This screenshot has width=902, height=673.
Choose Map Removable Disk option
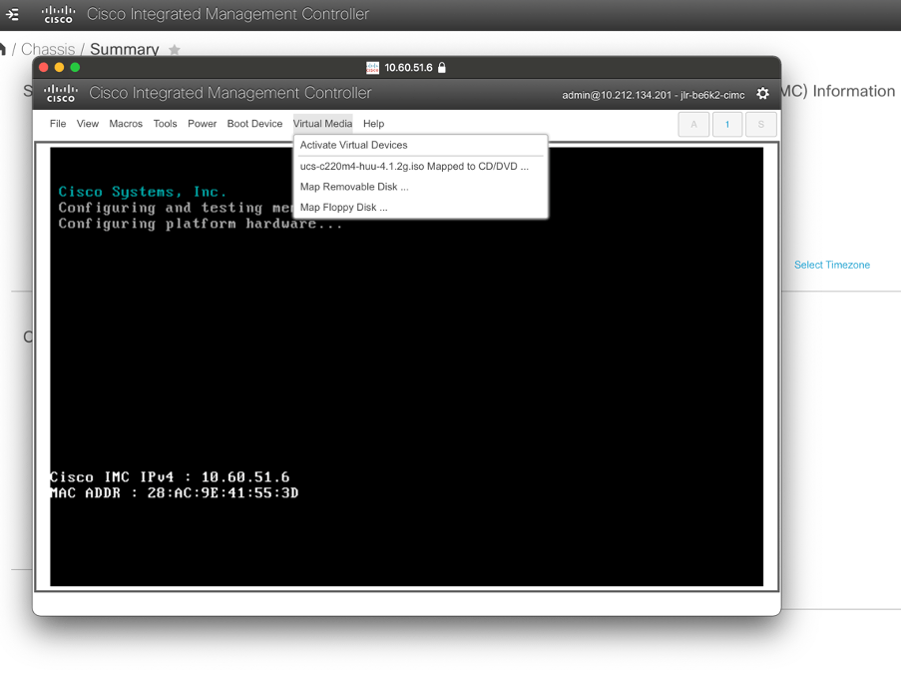[354, 187]
